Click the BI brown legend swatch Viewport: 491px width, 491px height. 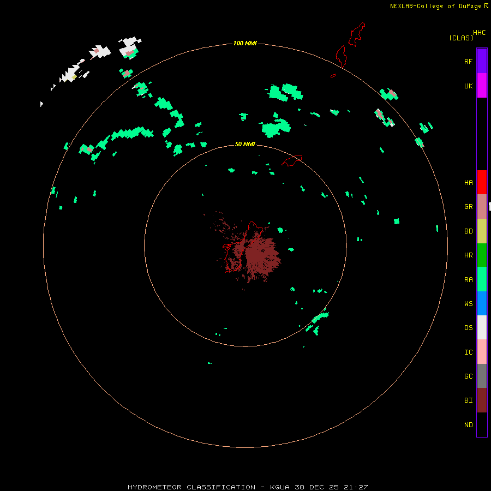tap(482, 400)
